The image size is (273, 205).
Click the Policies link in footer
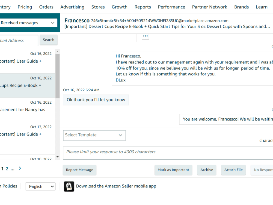point(8,186)
